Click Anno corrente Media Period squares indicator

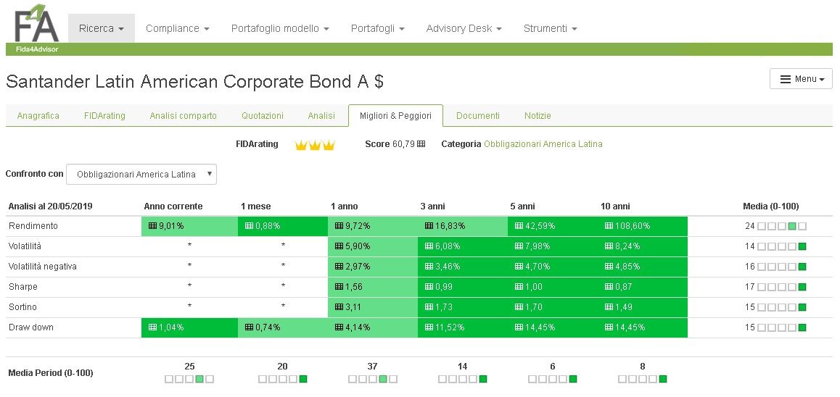tap(189, 379)
